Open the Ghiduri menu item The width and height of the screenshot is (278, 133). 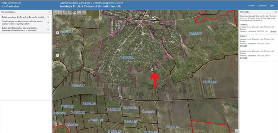click(x=251, y=6)
